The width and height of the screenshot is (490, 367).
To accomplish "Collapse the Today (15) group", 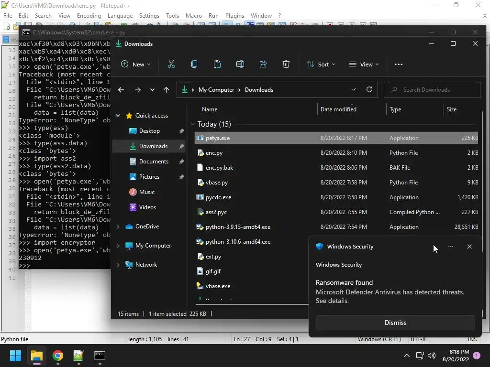I will coord(193,124).
